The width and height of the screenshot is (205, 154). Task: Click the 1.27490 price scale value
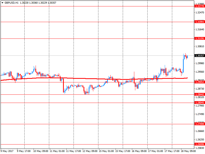[x=200, y=114]
